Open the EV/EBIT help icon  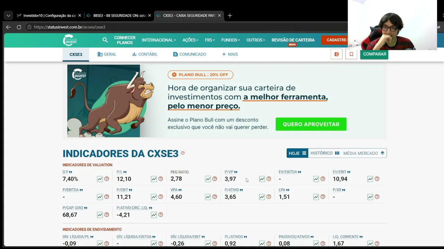pos(377,179)
